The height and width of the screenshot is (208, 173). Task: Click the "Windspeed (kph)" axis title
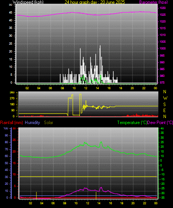click(x=28, y=2)
